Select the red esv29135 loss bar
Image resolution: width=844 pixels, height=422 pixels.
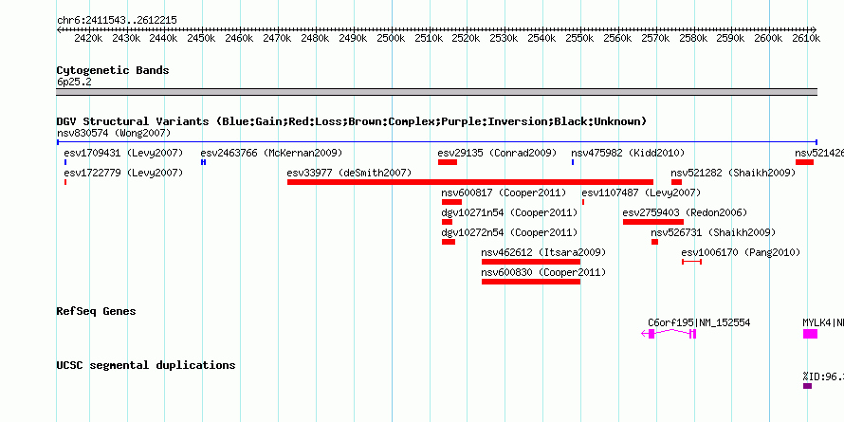click(448, 162)
